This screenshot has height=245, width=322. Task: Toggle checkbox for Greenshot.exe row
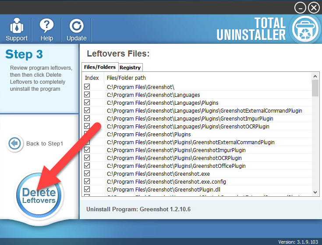tap(87, 174)
